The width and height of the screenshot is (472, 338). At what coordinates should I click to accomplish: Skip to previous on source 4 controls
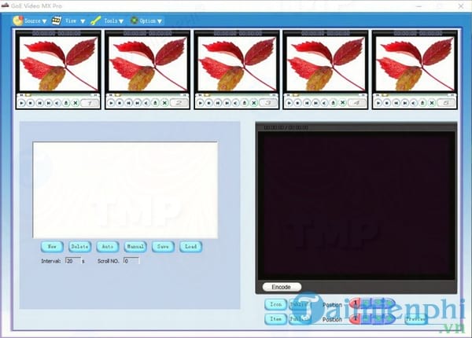(x=307, y=103)
